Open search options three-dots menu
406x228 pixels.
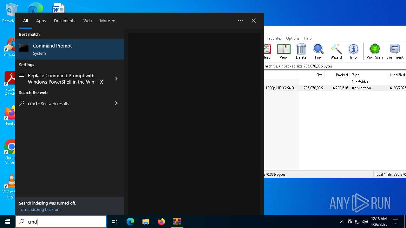(240, 21)
